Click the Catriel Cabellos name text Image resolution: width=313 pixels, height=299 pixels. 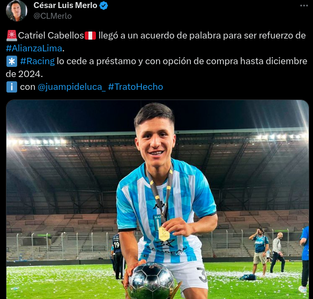coord(51,35)
